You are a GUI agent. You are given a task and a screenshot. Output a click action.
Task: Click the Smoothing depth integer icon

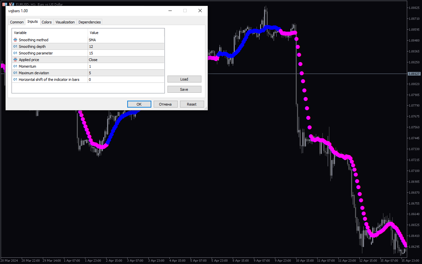point(15,47)
